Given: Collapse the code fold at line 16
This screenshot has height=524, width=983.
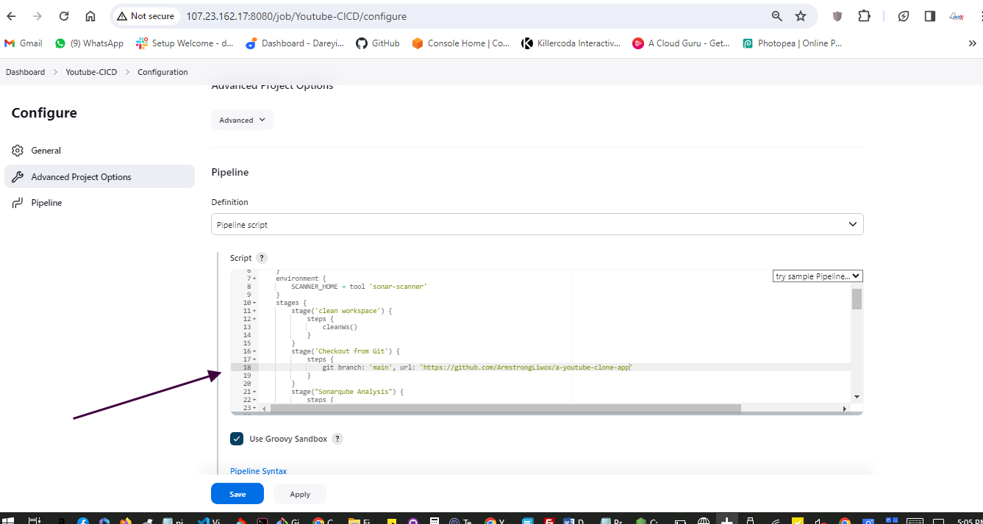Looking at the screenshot, I should (x=254, y=351).
